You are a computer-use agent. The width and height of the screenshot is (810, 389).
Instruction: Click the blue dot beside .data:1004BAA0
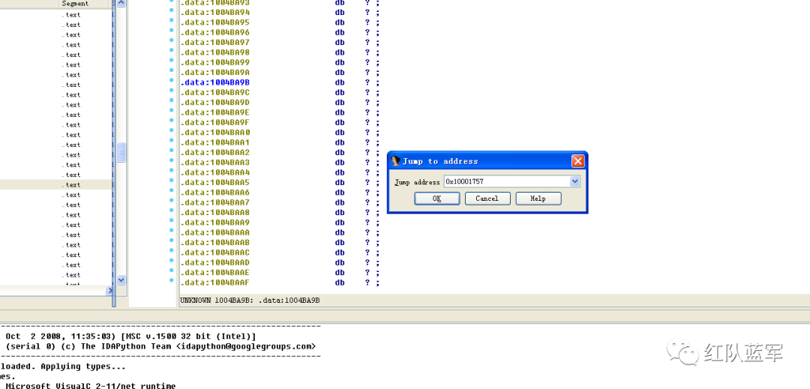click(x=172, y=131)
